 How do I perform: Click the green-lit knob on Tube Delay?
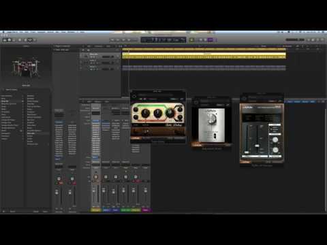pos(170,113)
